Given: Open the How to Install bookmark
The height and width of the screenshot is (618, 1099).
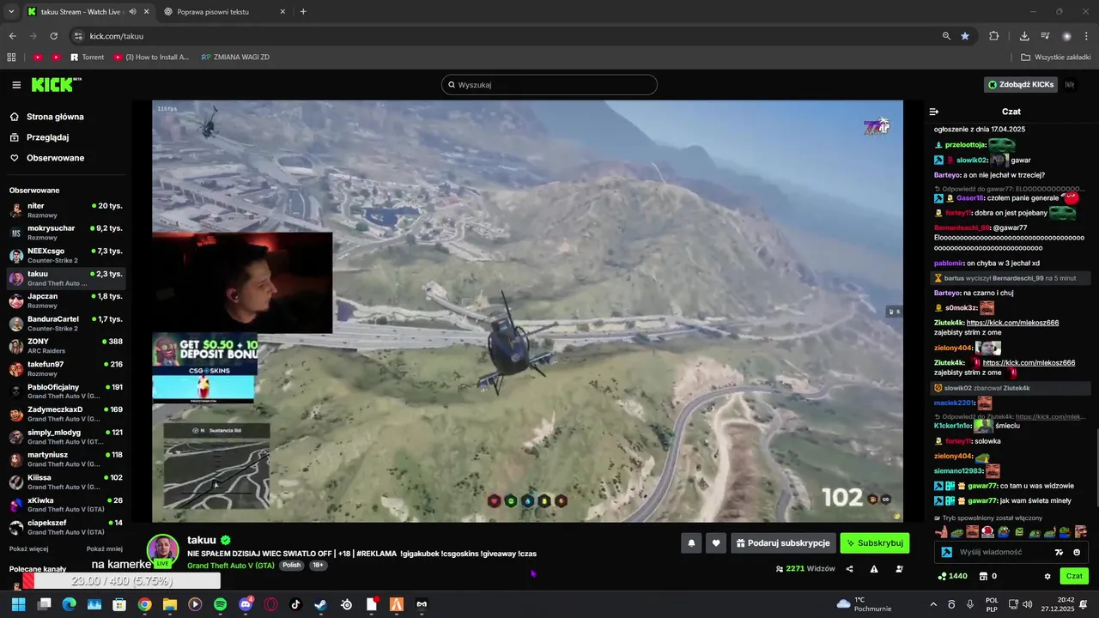Looking at the screenshot, I should click(151, 57).
